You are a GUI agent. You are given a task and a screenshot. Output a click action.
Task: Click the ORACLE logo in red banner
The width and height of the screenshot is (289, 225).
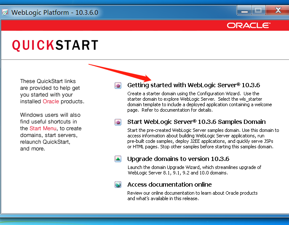pyautogui.click(x=249, y=25)
